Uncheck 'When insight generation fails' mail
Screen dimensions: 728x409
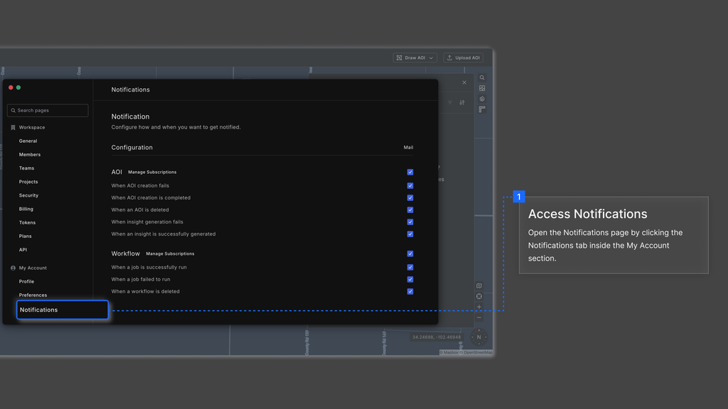410,222
